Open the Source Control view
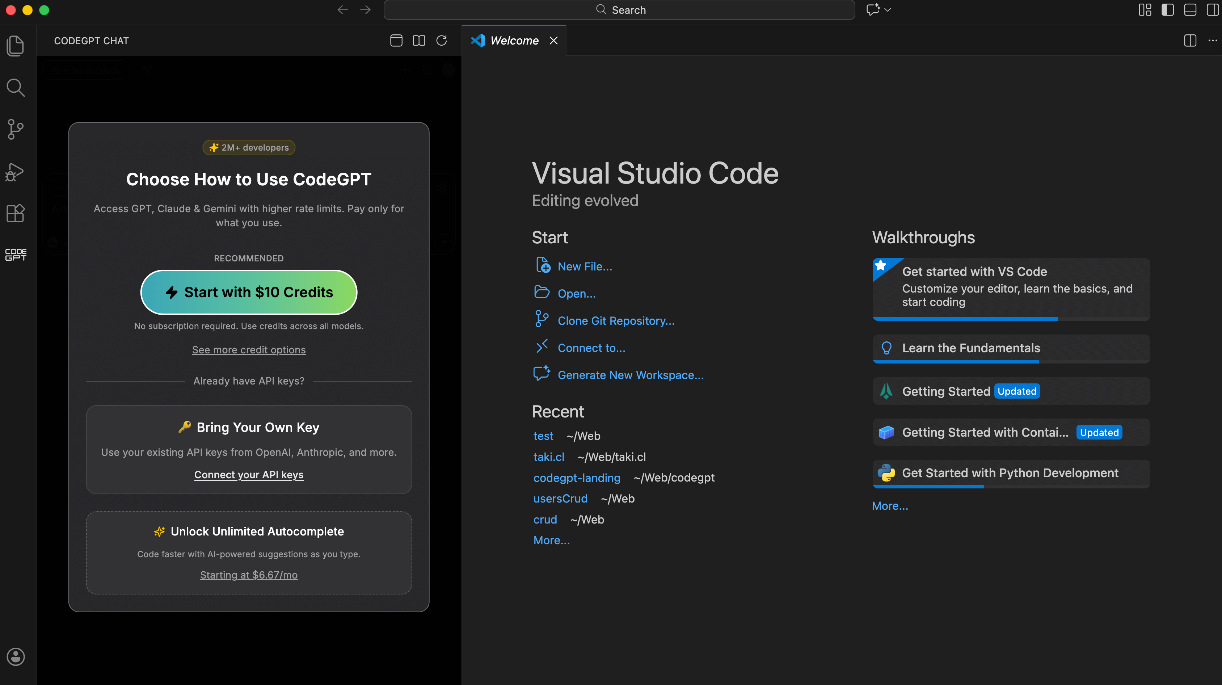Screen dimensions: 1222x685 16,129
